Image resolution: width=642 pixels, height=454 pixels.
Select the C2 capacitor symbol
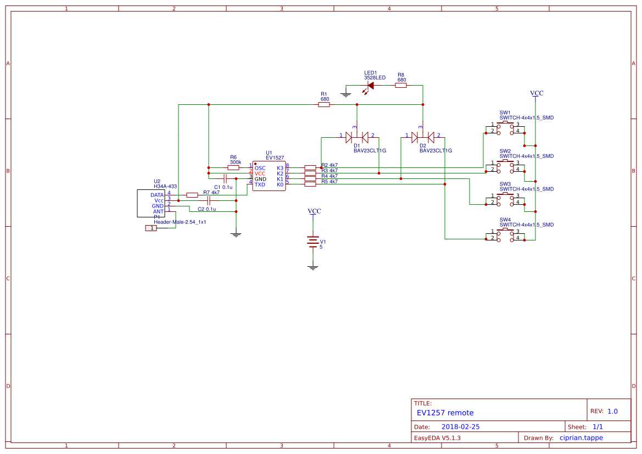208,200
